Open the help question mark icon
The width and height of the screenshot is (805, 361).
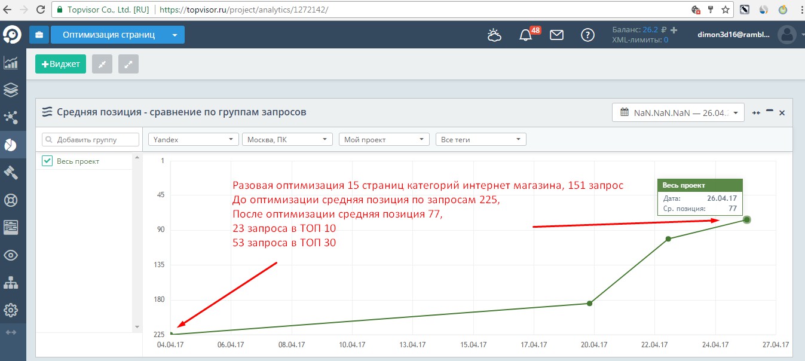(x=587, y=35)
